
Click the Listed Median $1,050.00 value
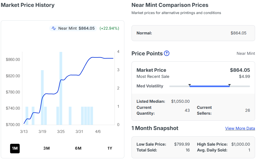click(x=180, y=101)
